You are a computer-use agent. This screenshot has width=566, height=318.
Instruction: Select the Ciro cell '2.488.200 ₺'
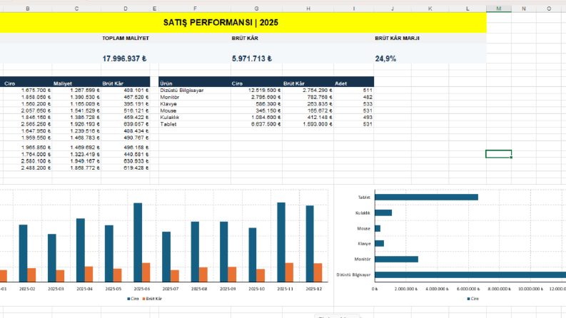(28, 168)
